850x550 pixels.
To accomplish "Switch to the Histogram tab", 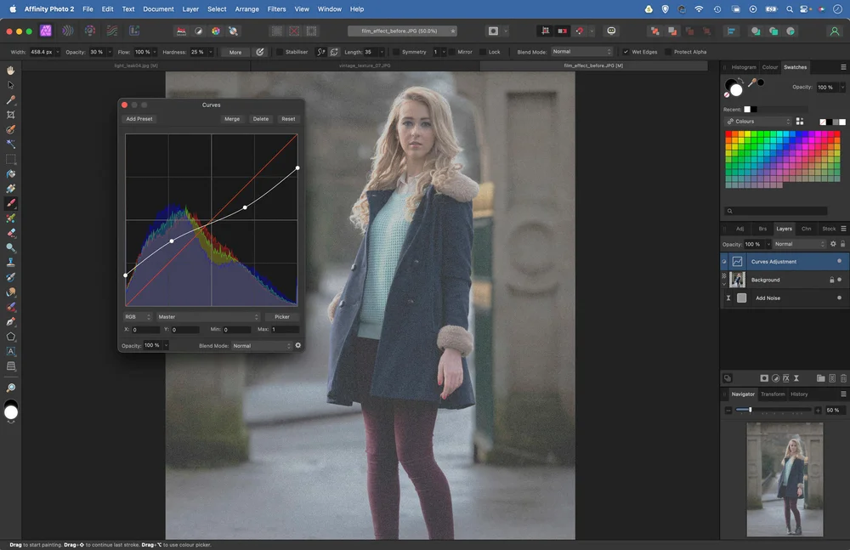I will point(743,67).
